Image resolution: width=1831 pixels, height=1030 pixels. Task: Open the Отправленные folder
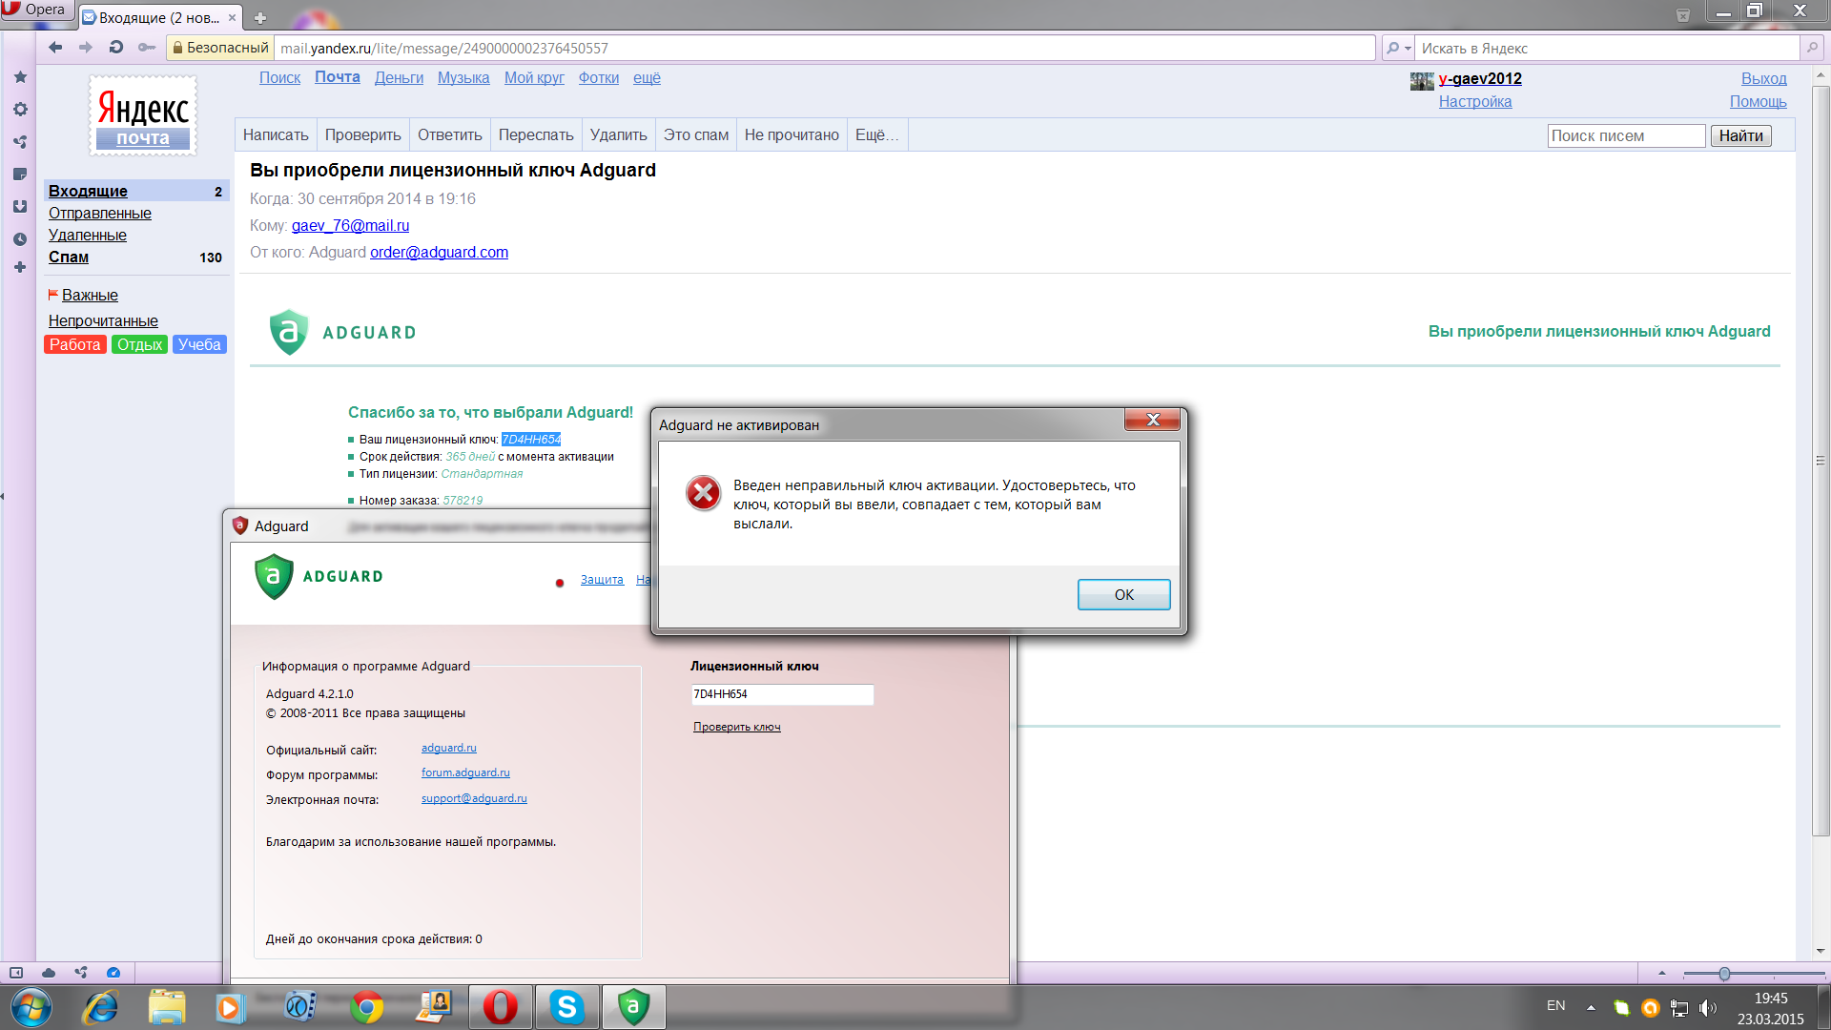coord(100,214)
